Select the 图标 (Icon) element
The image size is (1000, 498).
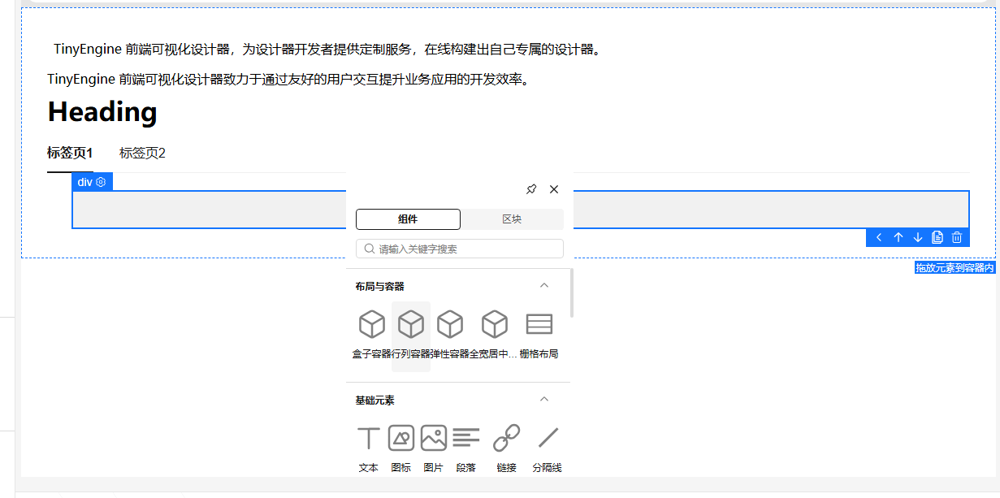[400, 438]
